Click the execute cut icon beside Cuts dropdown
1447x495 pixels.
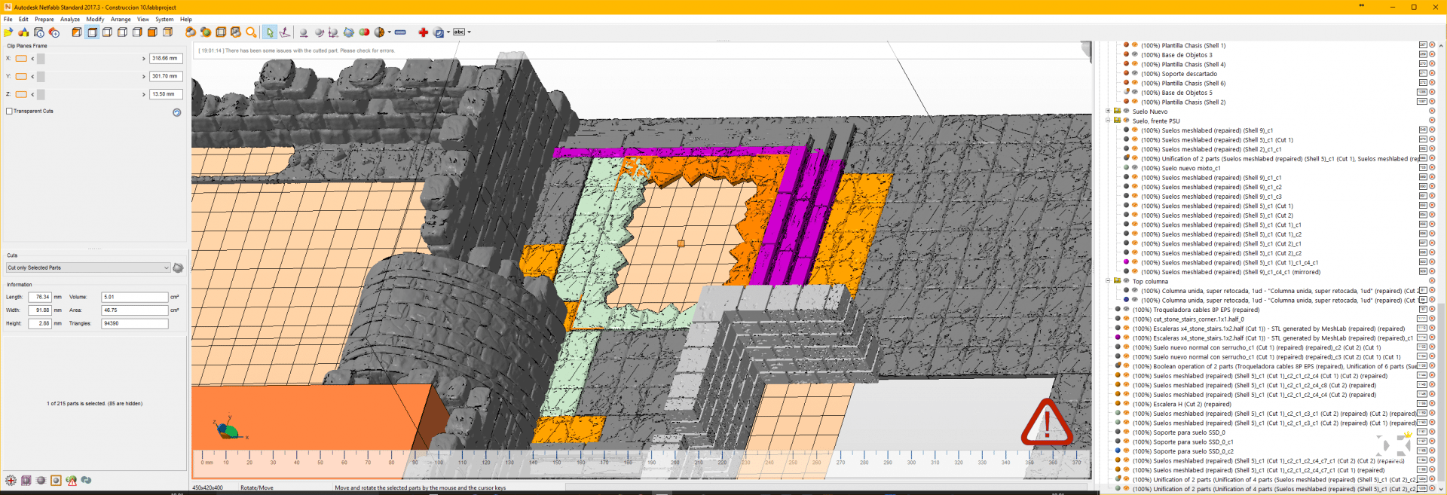click(178, 268)
